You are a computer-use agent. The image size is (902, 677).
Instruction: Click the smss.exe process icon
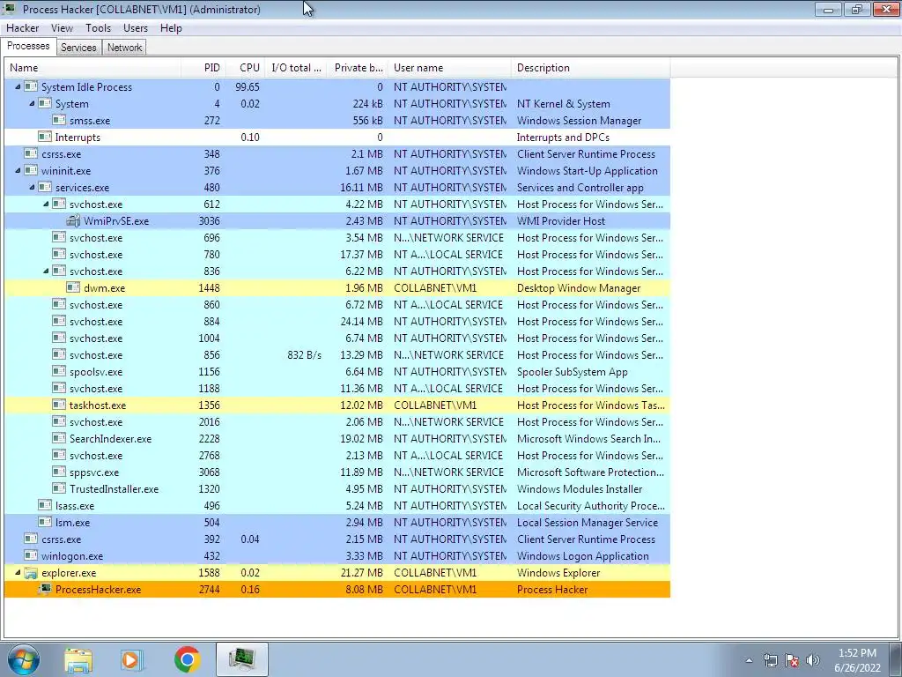59,120
